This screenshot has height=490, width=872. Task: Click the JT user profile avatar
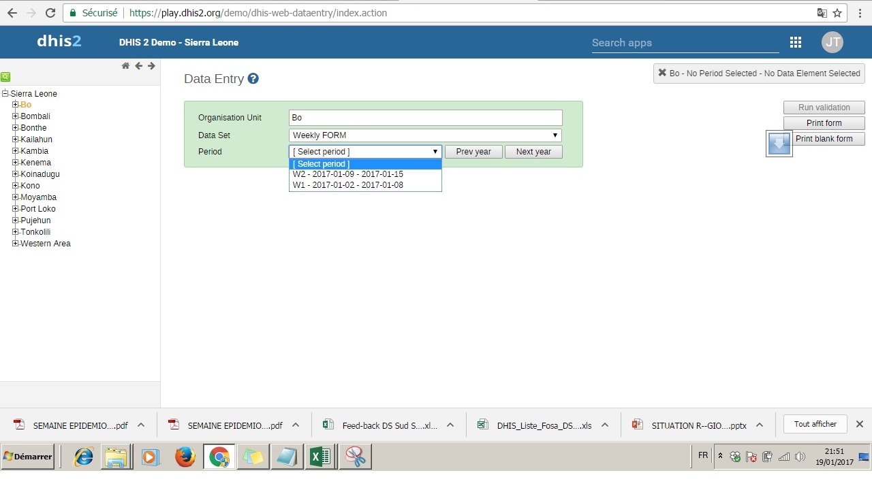coord(832,42)
